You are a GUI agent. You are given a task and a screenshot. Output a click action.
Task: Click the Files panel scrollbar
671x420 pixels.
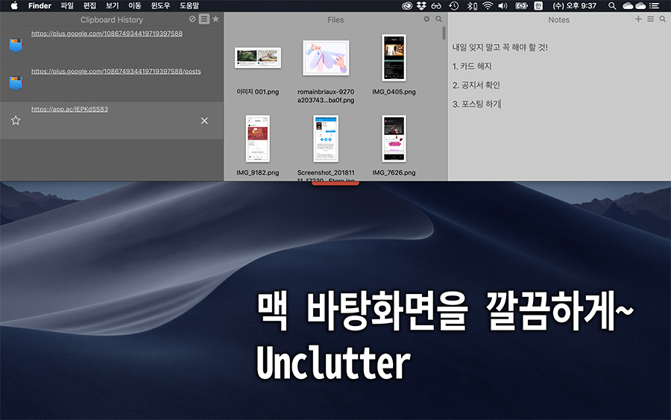click(444, 34)
